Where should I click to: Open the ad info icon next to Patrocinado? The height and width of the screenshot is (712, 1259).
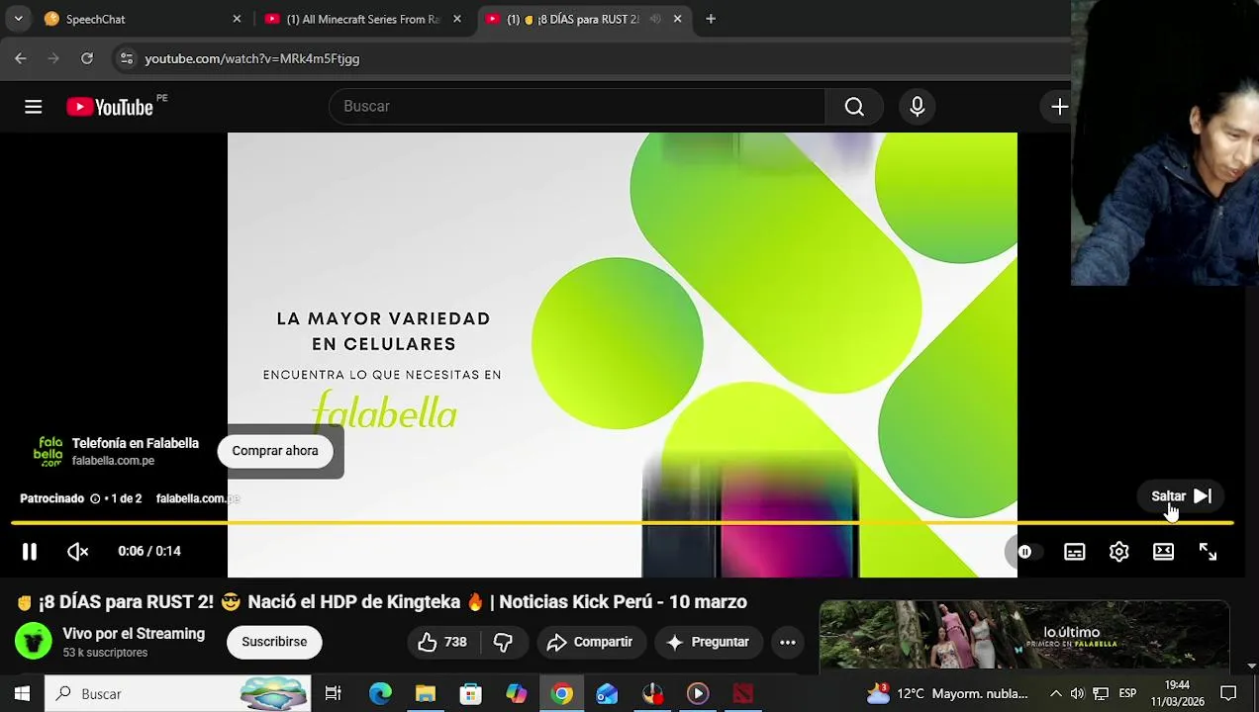[95, 498]
